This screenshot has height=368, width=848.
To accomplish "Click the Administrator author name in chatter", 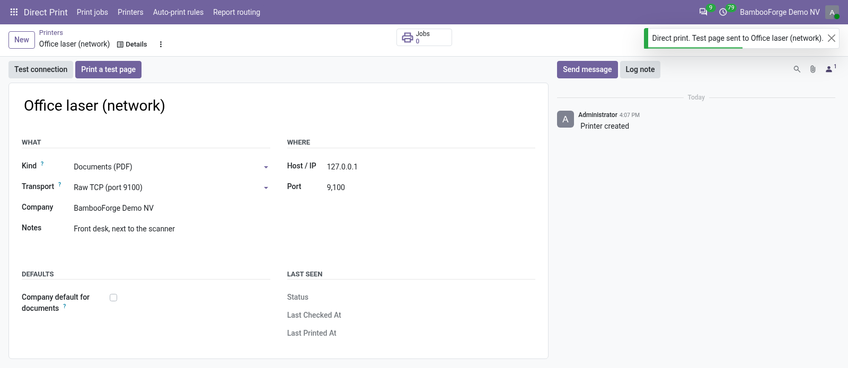I will pyautogui.click(x=598, y=115).
